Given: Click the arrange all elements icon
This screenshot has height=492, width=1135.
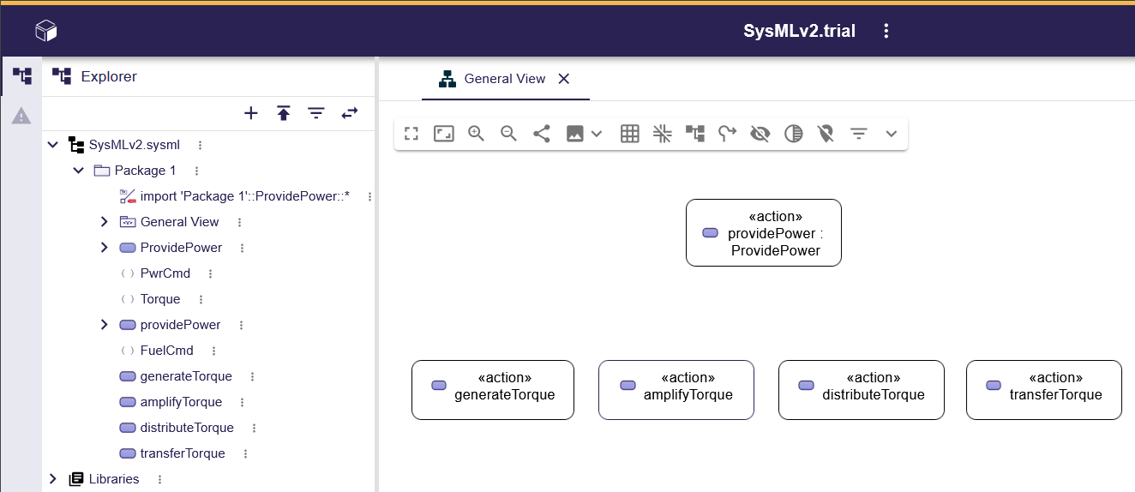Looking at the screenshot, I should click(x=694, y=134).
